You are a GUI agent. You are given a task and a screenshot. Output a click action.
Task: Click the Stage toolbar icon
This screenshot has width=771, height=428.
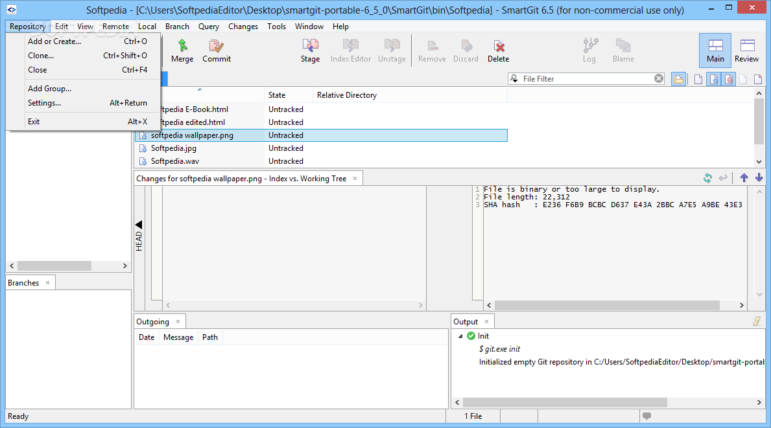[x=310, y=45]
